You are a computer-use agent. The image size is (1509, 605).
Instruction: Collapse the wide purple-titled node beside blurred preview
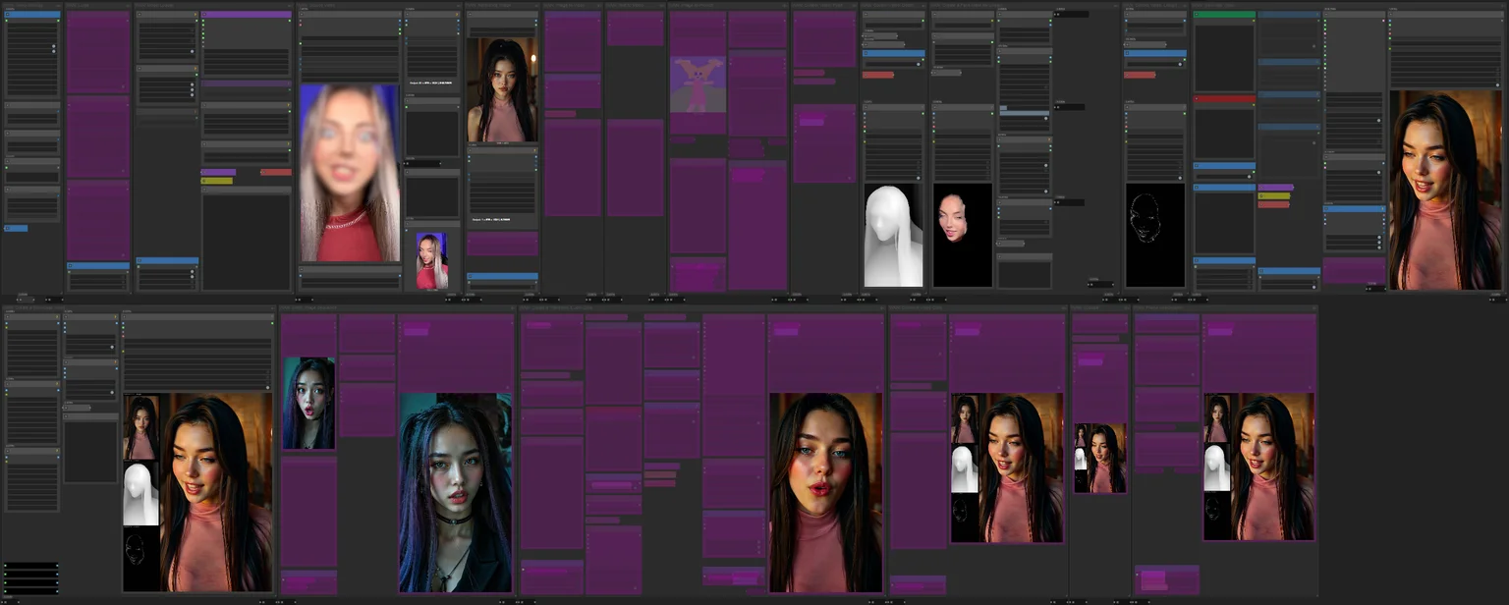(204, 16)
